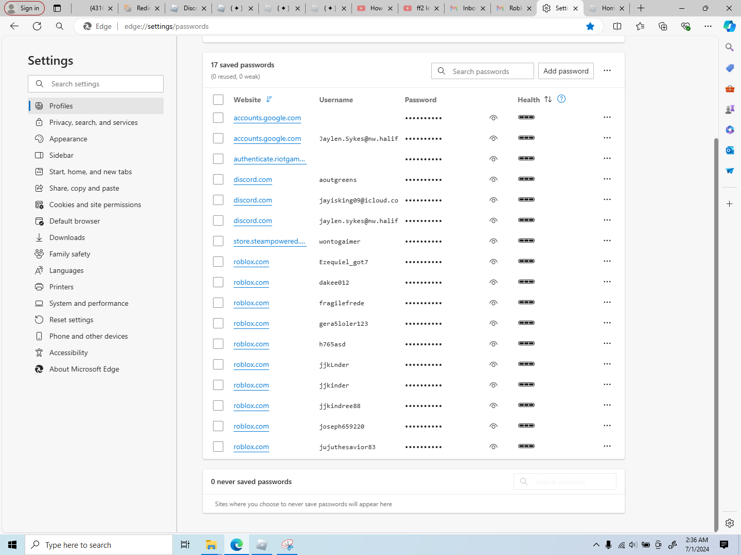Open the store.steampowered link
Screen dimensions: 741x555
[269, 241]
